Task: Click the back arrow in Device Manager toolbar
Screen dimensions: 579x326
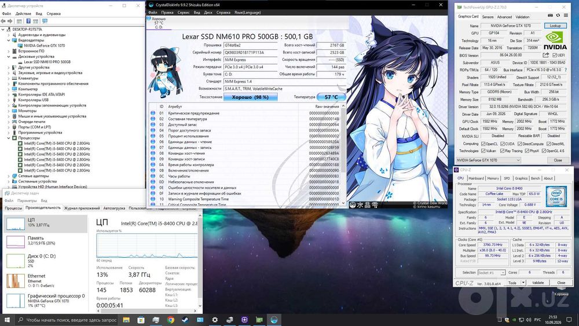Action: [3, 21]
